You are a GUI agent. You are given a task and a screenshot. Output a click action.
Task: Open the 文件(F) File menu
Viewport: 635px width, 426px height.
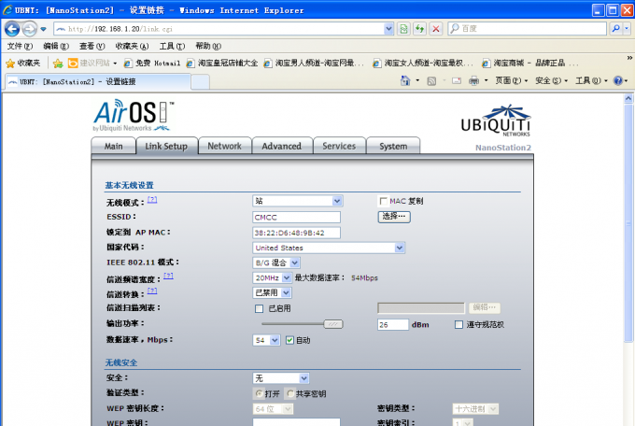click(x=20, y=46)
